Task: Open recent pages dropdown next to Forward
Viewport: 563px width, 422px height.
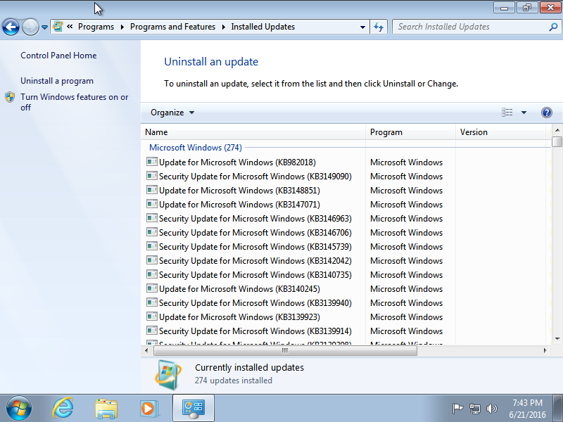Action: [x=44, y=27]
